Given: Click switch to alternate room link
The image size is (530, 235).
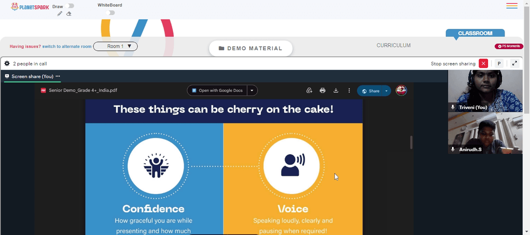Looking at the screenshot, I should (x=67, y=46).
